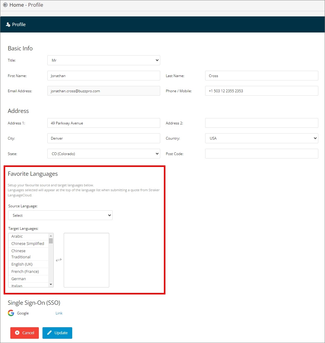
Task: Click the scroll up arrow in target languages
Action: click(x=51, y=236)
